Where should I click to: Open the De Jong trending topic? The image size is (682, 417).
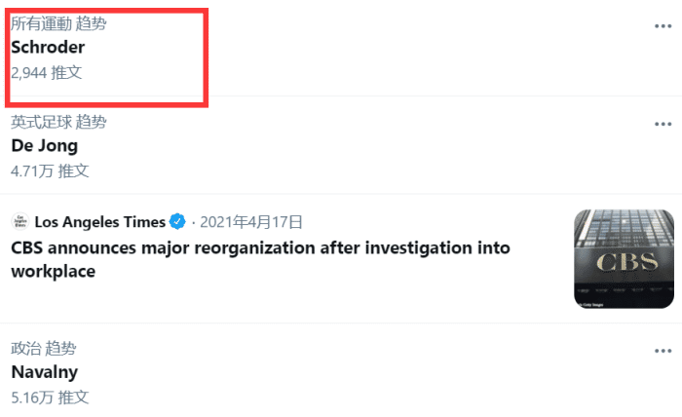[44, 146]
